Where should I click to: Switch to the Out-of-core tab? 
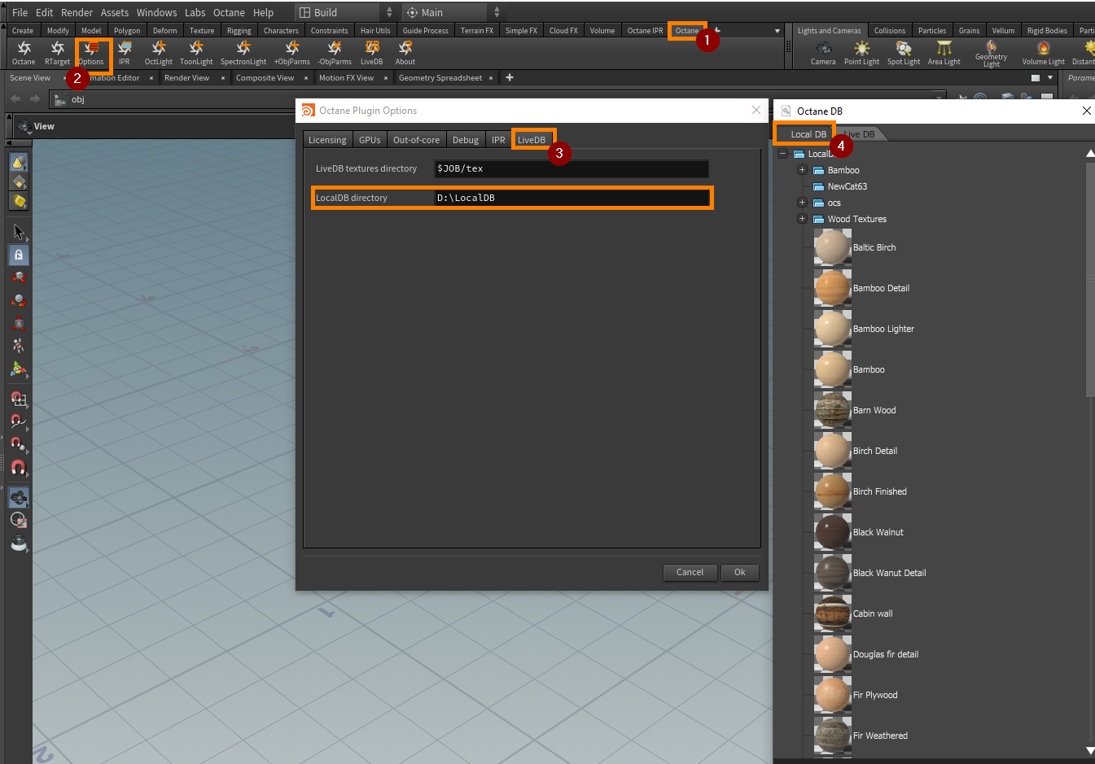point(416,140)
